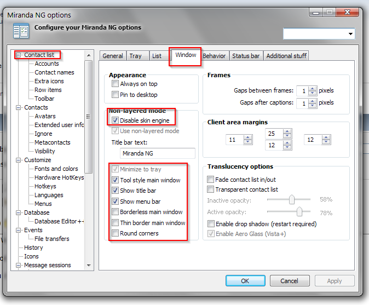Increase top client margin value 25
Viewport: 369px width, 305px height.
pyautogui.click(x=287, y=131)
